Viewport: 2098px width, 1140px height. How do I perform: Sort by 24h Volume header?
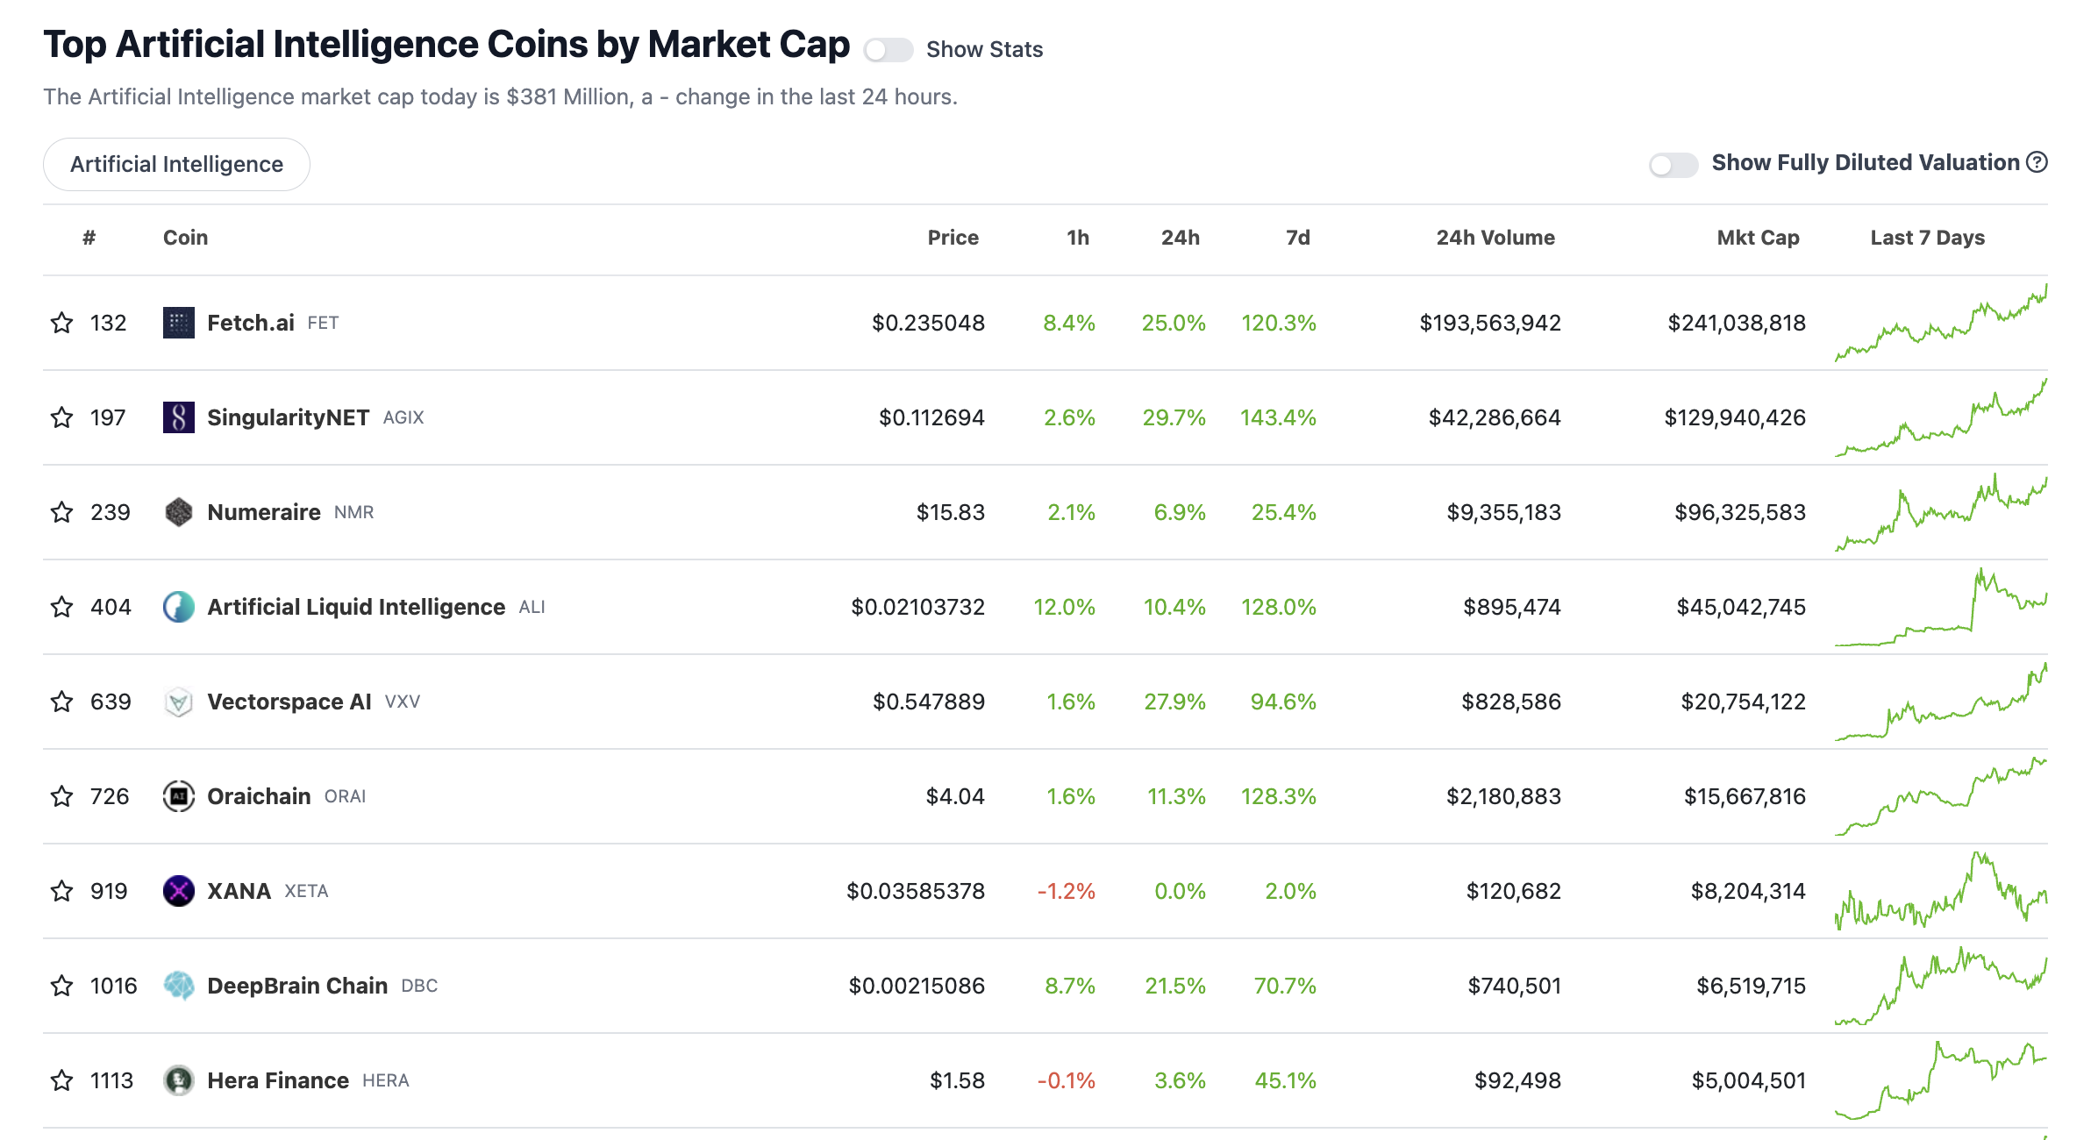pos(1495,238)
